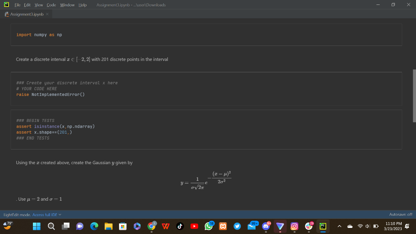
Task: Open the weather widget showing 79°
Action: click(7, 227)
